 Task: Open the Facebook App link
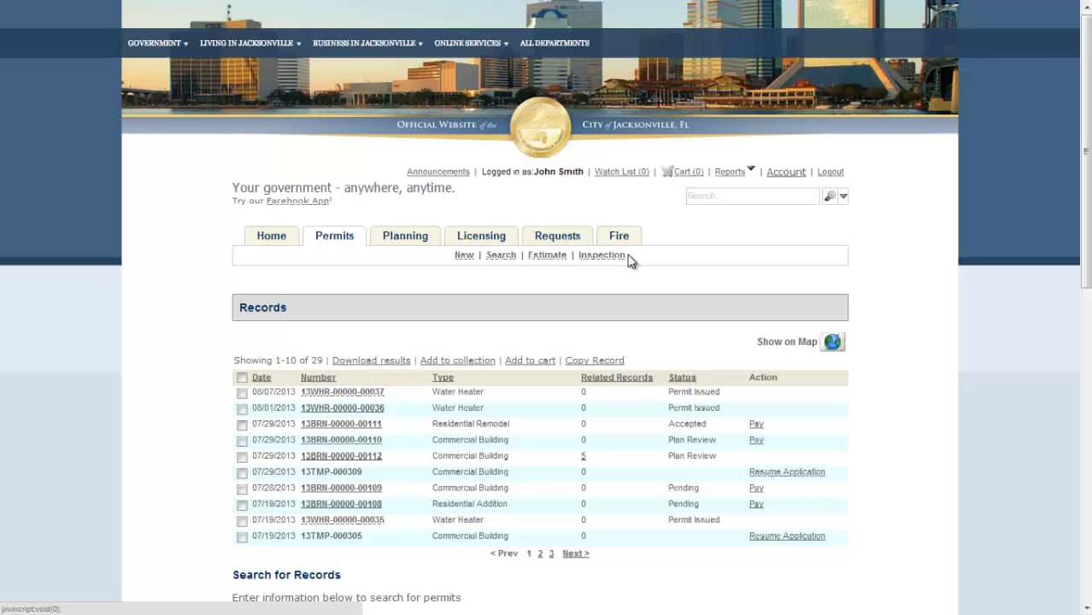tap(297, 201)
